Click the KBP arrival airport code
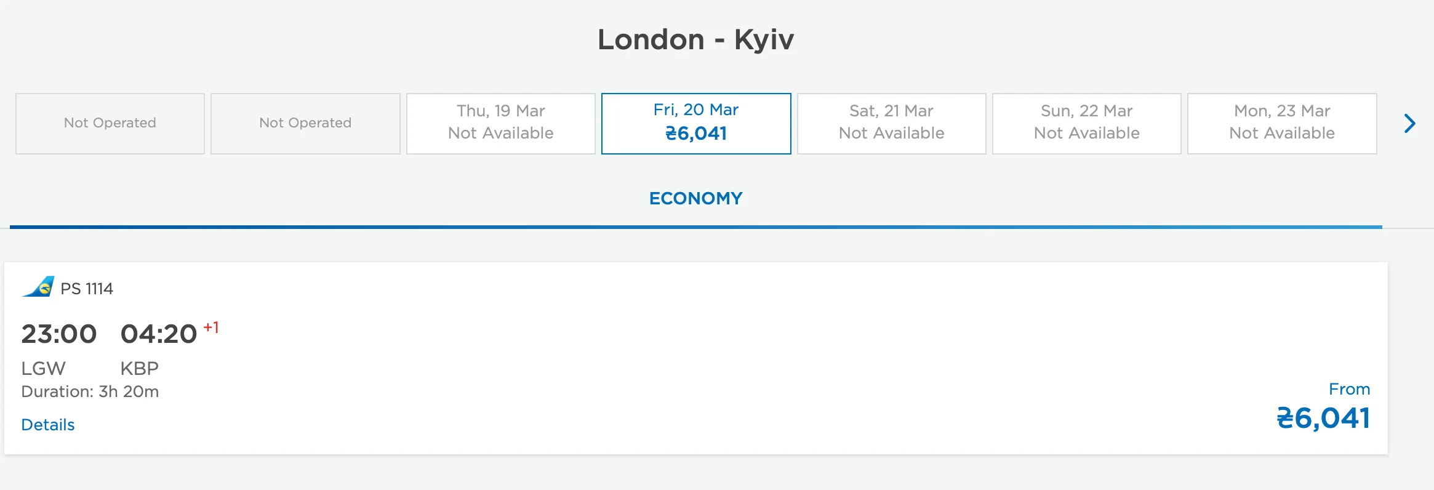The height and width of the screenshot is (490, 1434). pos(140,368)
